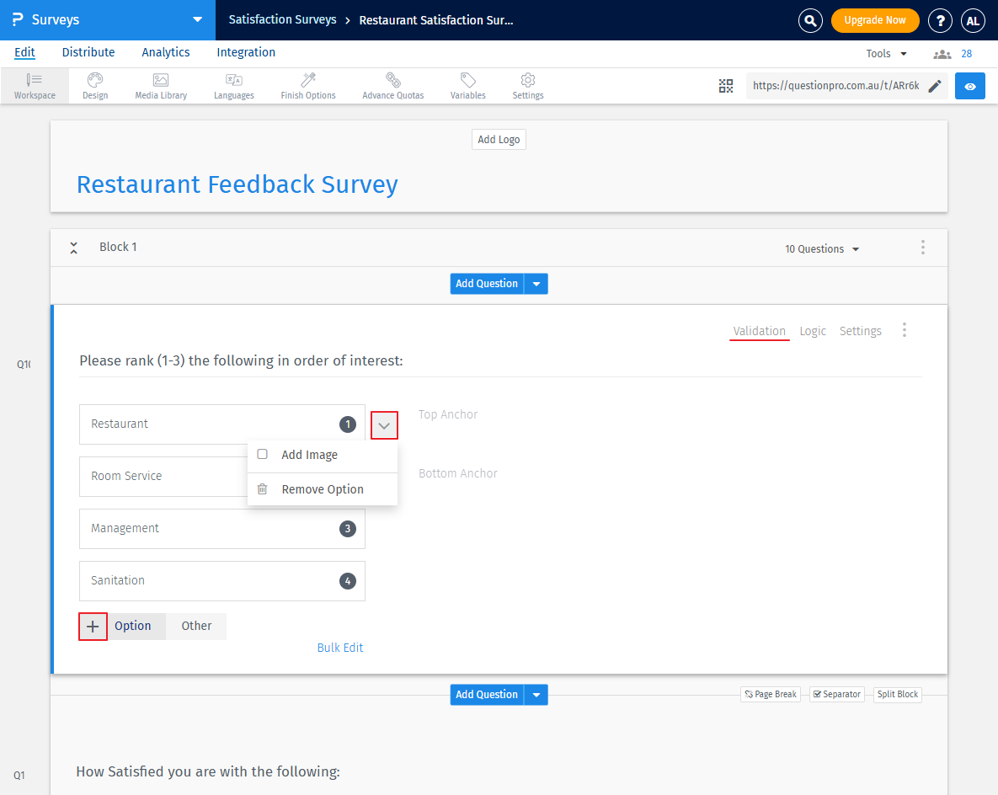Expand the 10 Questions dropdown

coord(822,248)
